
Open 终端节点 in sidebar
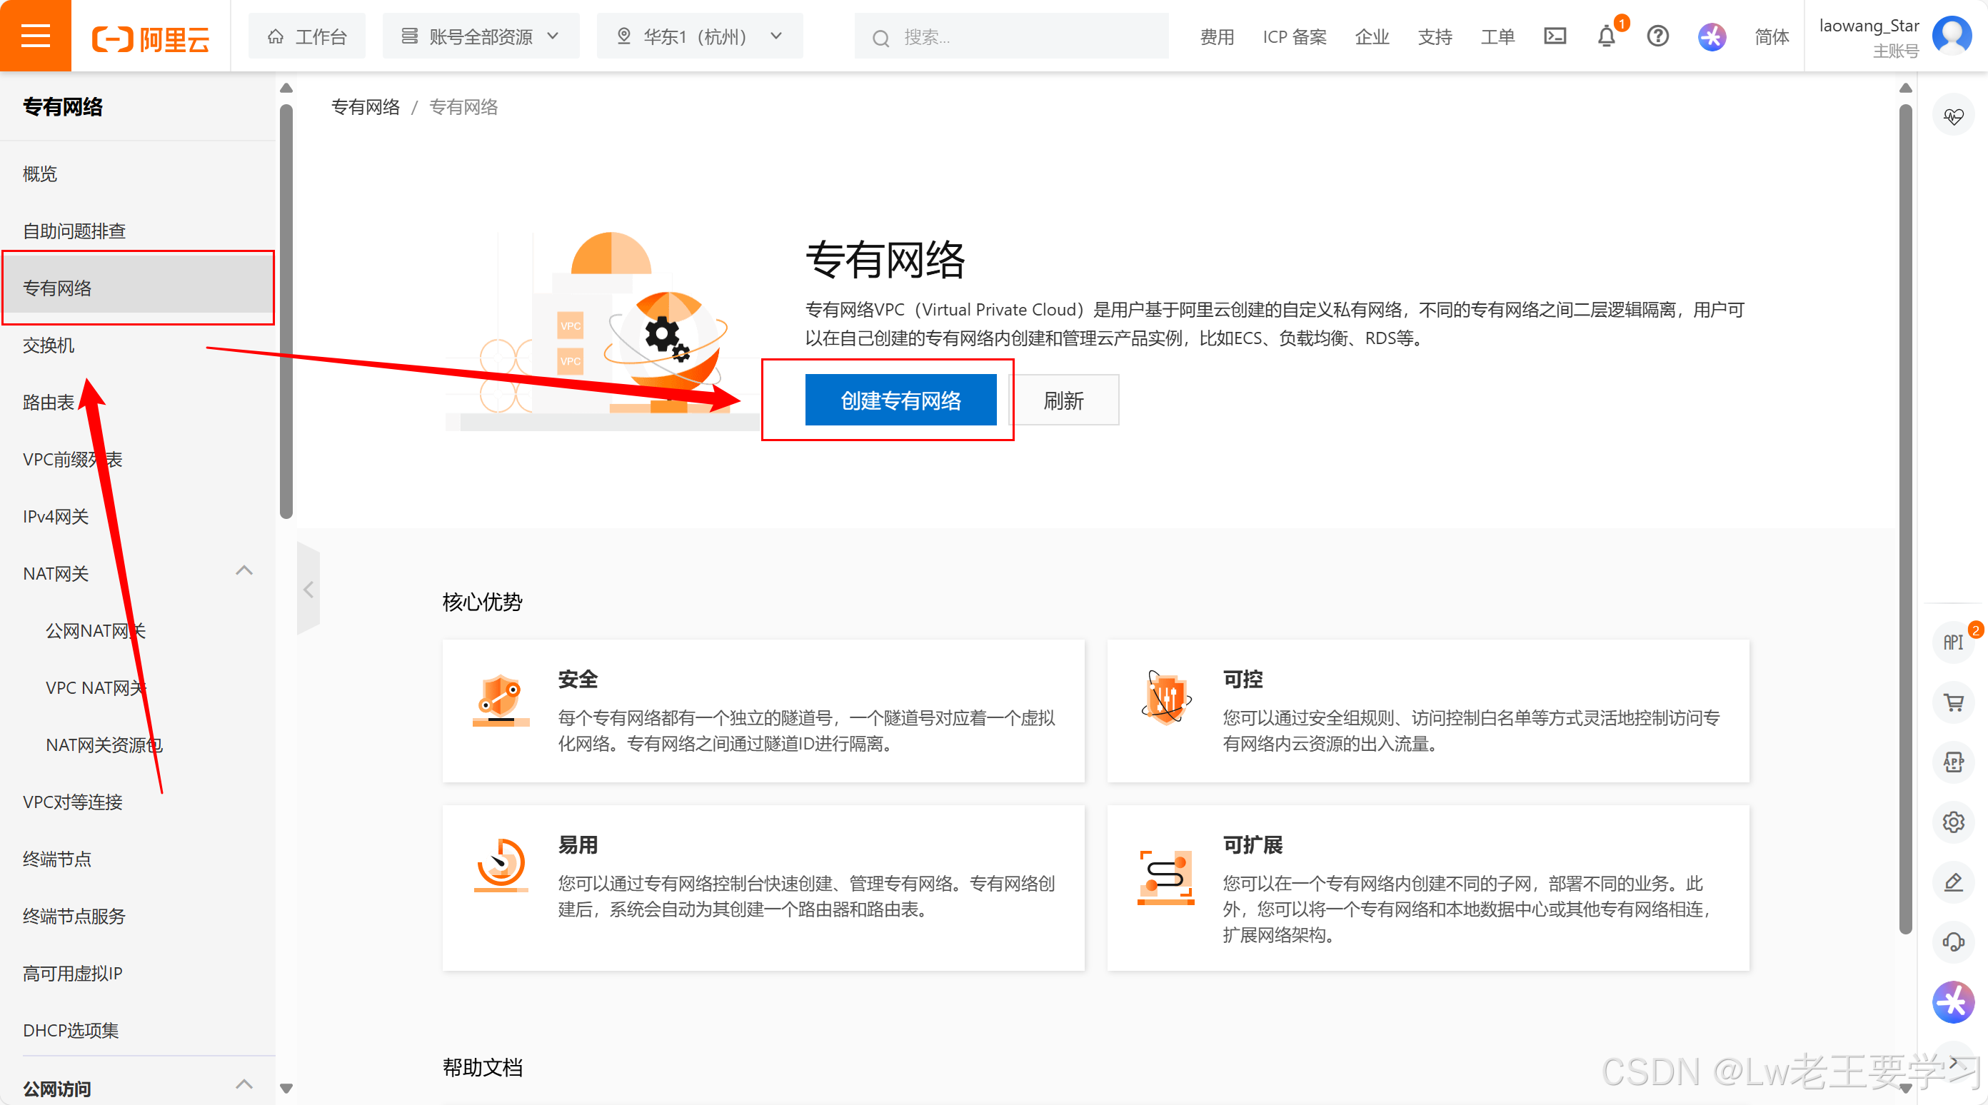137,859
